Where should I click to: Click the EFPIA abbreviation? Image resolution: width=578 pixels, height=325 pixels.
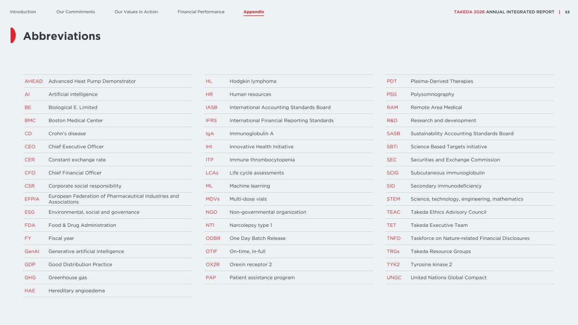pyautogui.click(x=32, y=199)
